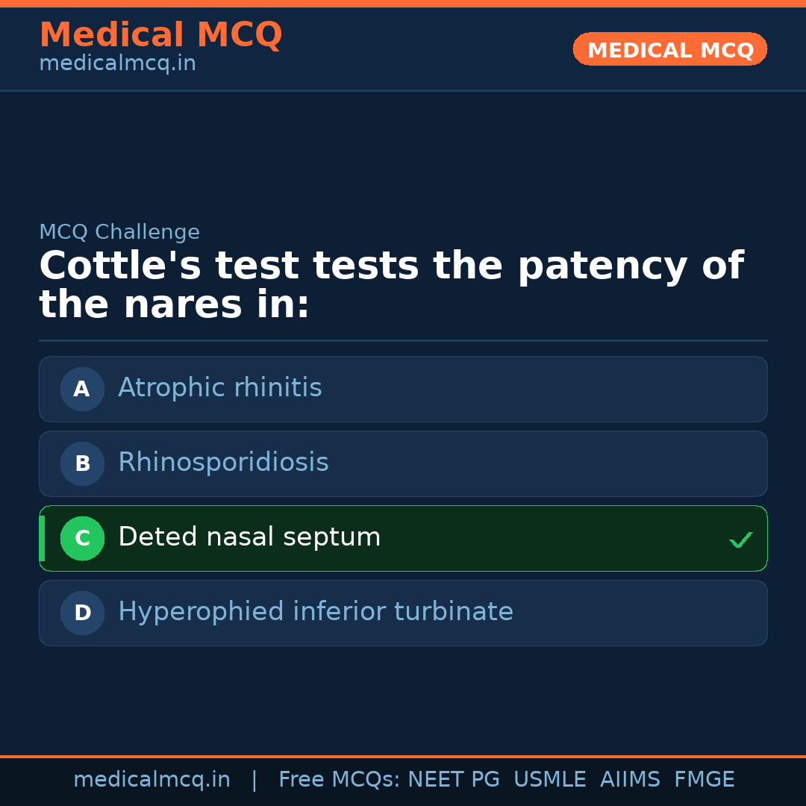806x806 pixels.
Task: Click the A option circle badge
Action: [x=82, y=389]
